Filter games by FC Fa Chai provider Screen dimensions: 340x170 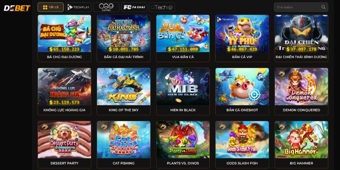(134, 7)
